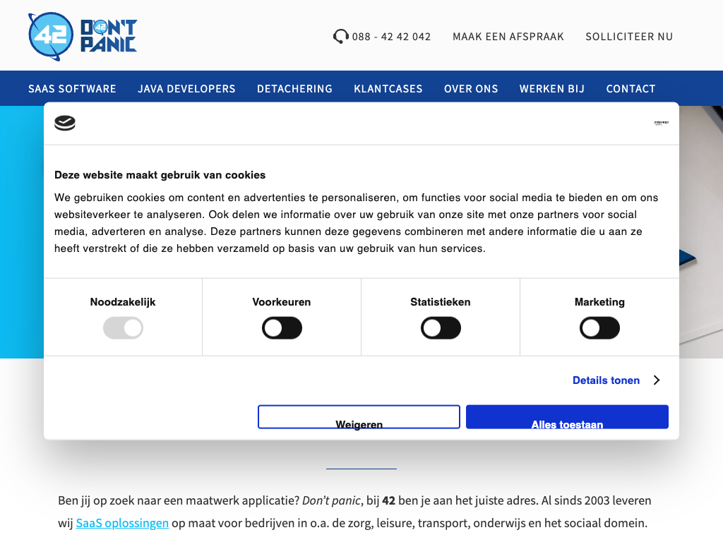Open the Java Developers menu item
This screenshot has height=542, width=723.
pyautogui.click(x=186, y=89)
